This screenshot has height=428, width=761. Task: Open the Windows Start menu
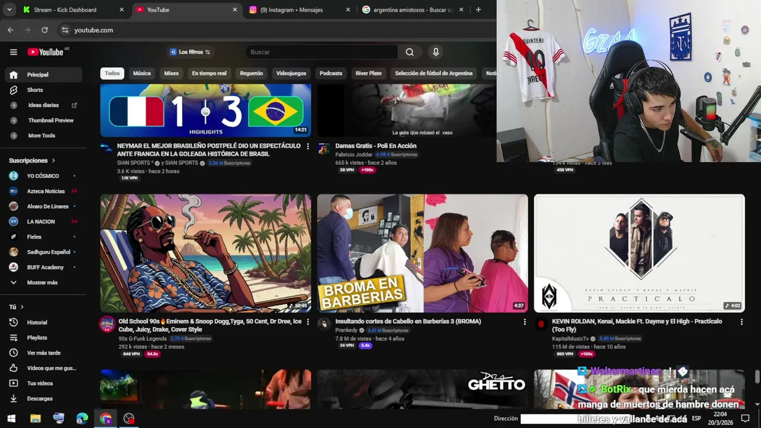[11, 418]
